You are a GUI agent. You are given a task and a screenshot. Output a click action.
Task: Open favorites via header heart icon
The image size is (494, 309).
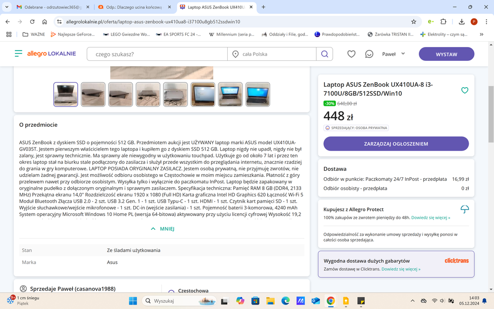(351, 54)
